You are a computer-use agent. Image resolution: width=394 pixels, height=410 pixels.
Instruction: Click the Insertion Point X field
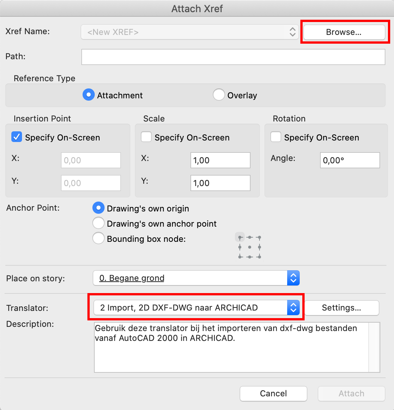click(x=91, y=160)
